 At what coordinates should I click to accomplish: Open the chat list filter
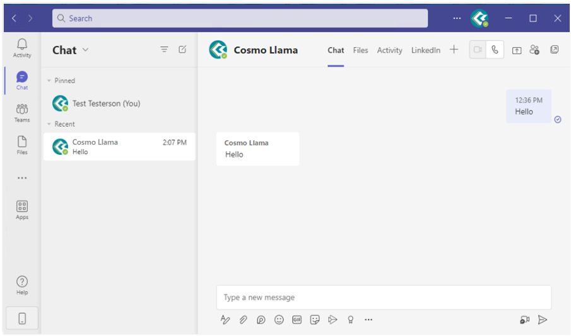tap(164, 50)
